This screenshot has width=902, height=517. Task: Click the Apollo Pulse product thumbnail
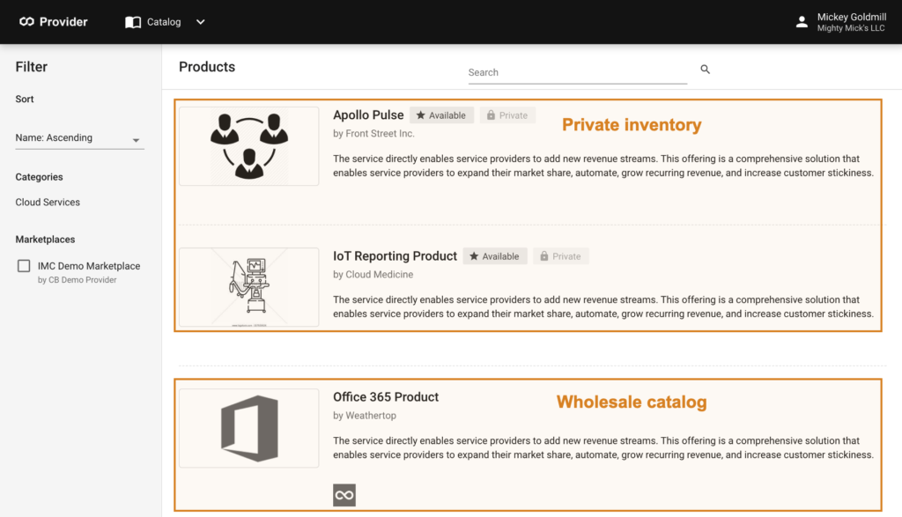(x=248, y=146)
